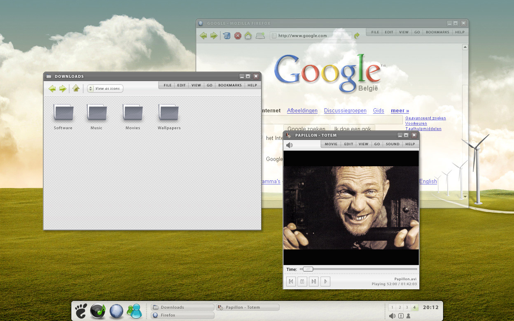The image size is (514, 321).
Task: Mute Totem using the speaker icon
Action: 289,145
